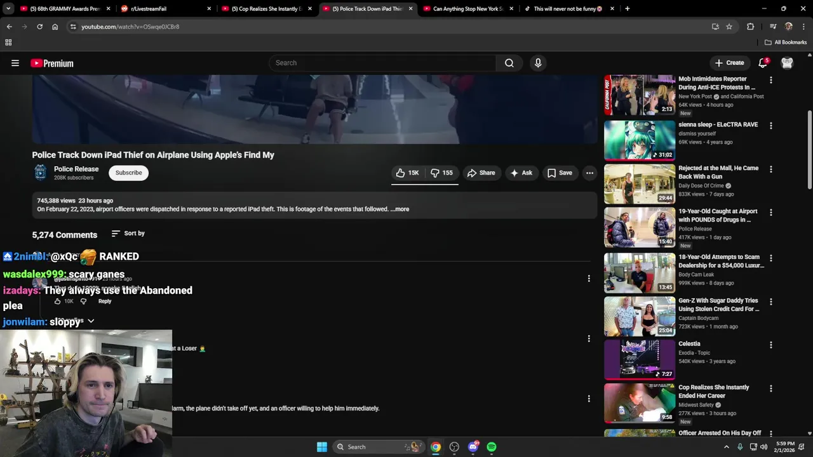The width and height of the screenshot is (813, 457).
Task: Open install app icon in address bar
Action: pos(715,27)
